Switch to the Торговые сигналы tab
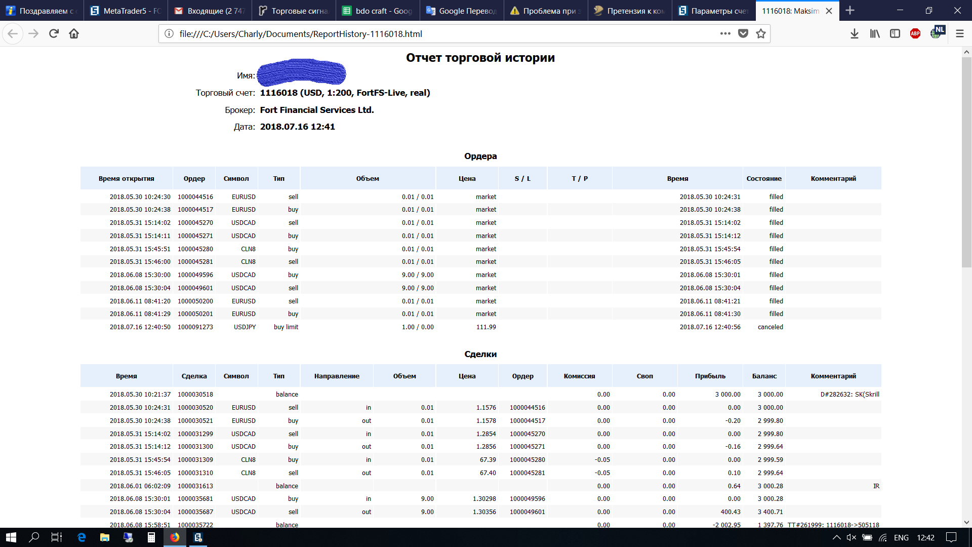This screenshot has height=547, width=972. 294,11
